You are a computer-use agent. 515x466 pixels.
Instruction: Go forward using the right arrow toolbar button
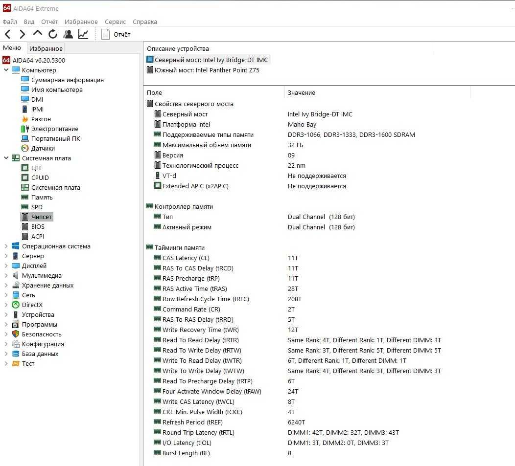click(x=23, y=34)
